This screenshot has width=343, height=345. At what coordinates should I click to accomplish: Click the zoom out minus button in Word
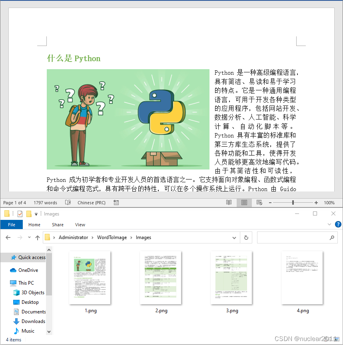(x=270, y=203)
